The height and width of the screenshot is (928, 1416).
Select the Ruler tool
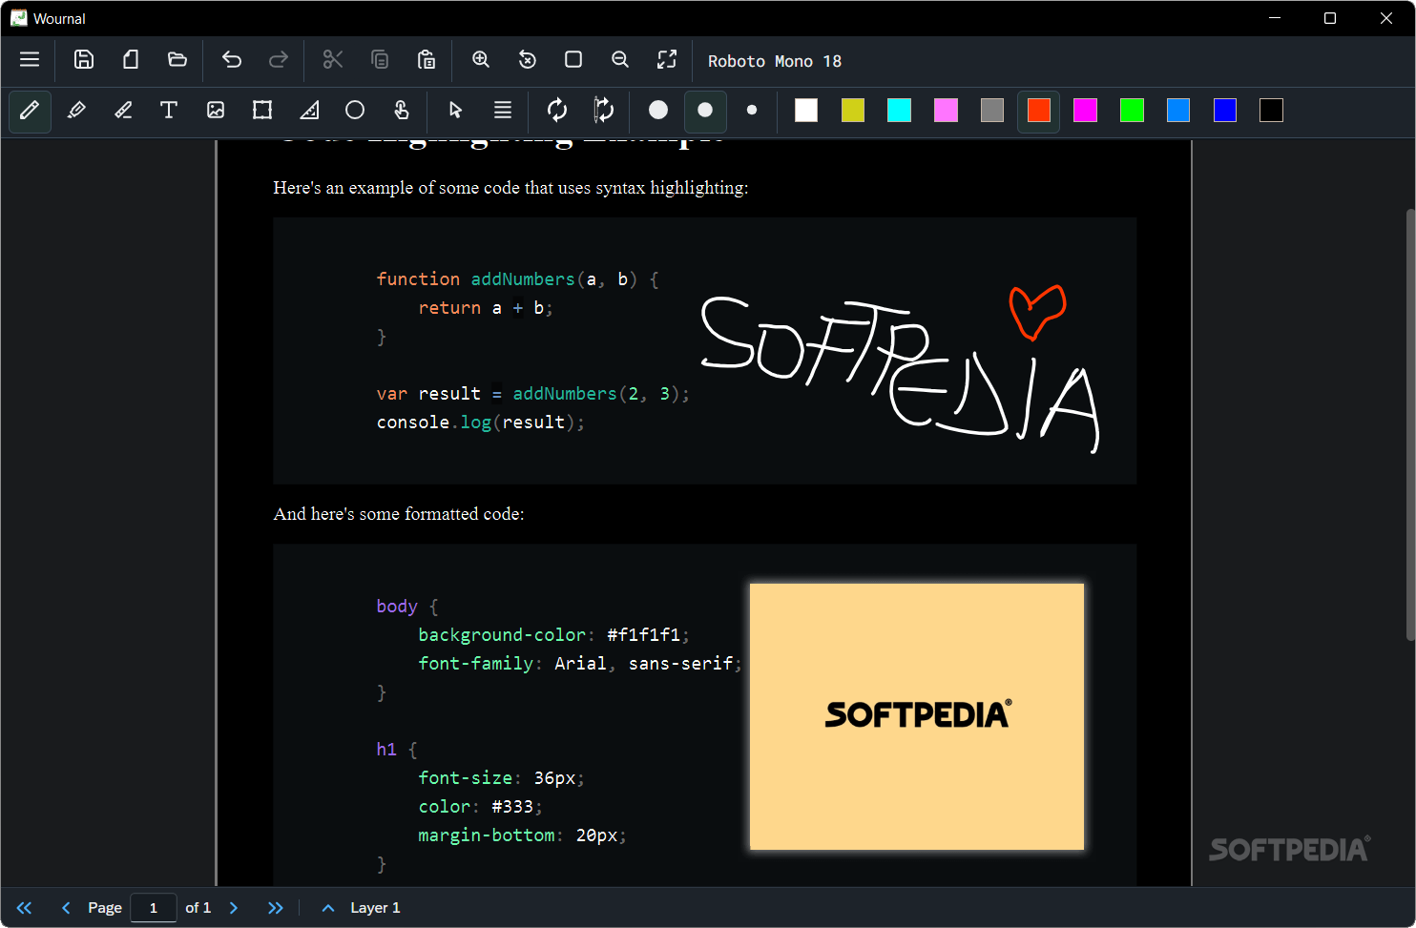click(309, 111)
